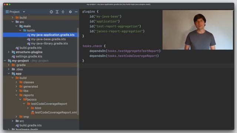
Task: Expand the src folder under app
Action: [x=13, y=121]
